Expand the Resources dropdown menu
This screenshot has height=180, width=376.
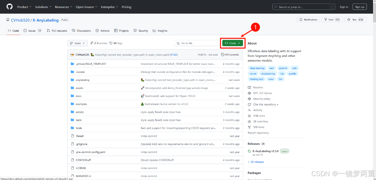(x=63, y=7)
